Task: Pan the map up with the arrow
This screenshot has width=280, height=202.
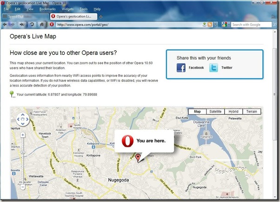Action: 23,114
